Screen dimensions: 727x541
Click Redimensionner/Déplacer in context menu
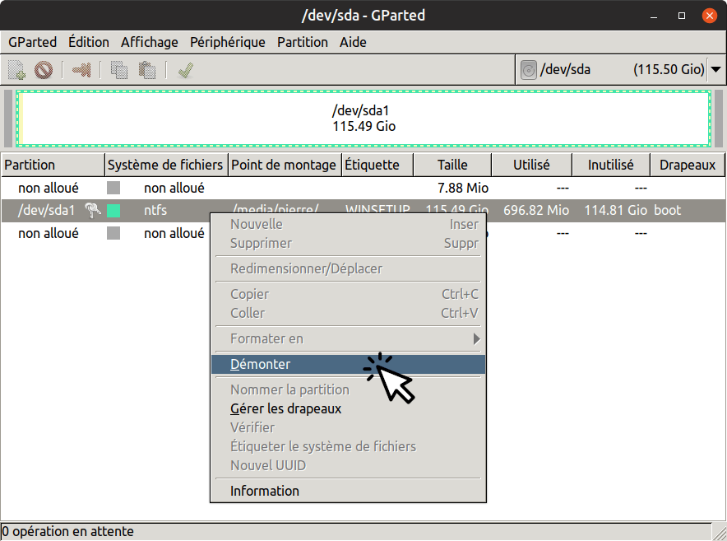click(x=348, y=269)
